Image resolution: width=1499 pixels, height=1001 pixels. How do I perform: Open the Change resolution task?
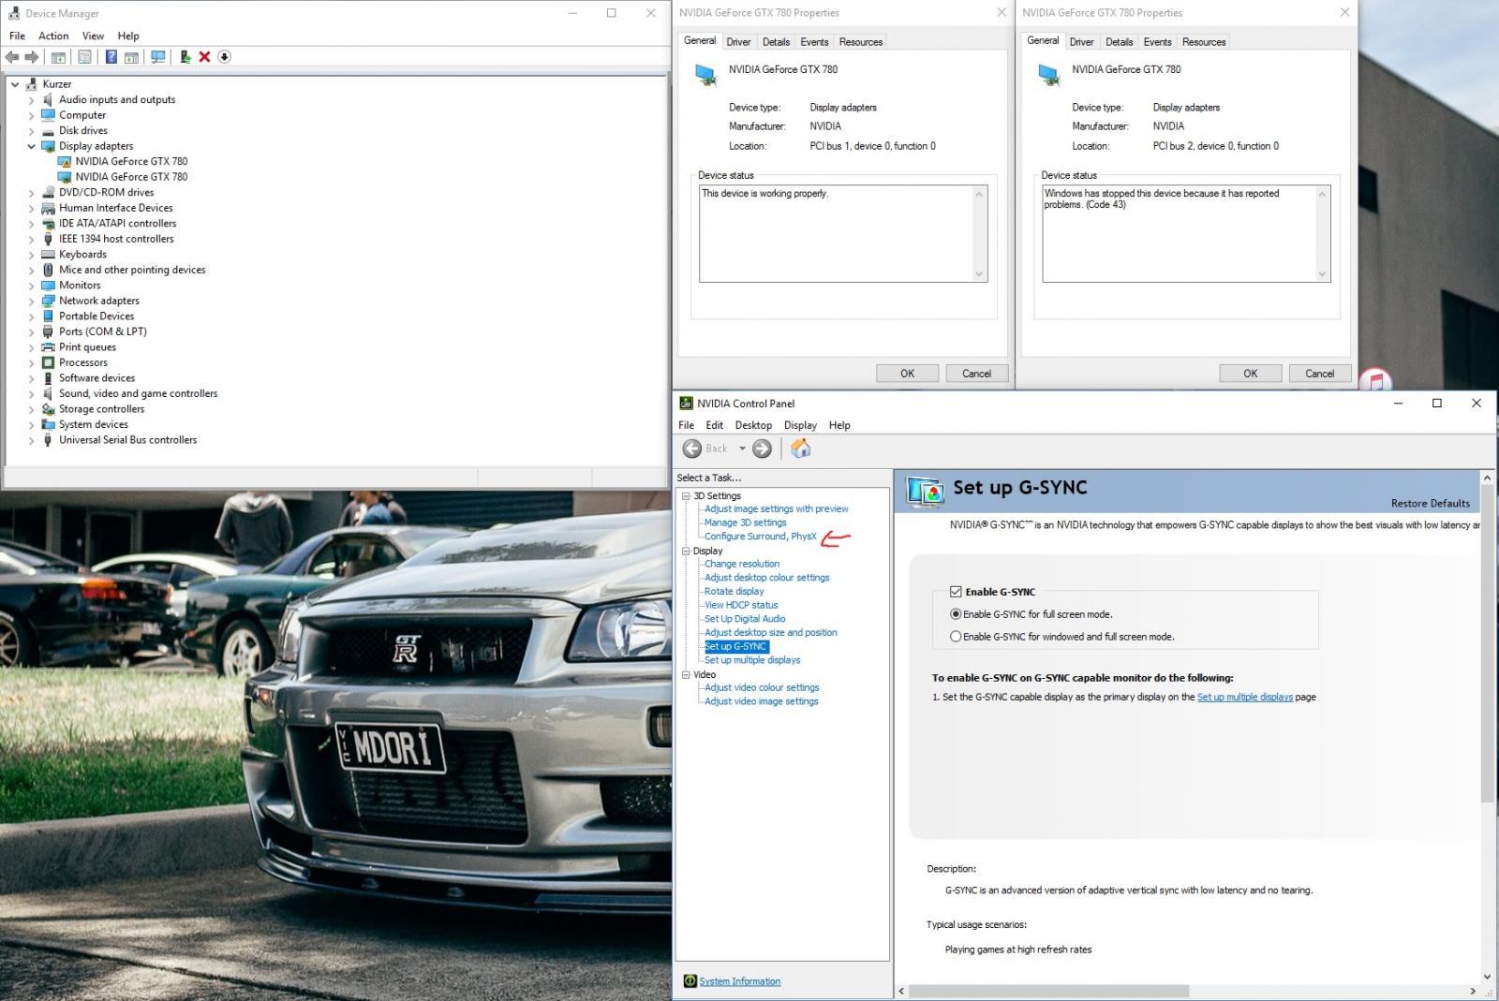pos(742,564)
